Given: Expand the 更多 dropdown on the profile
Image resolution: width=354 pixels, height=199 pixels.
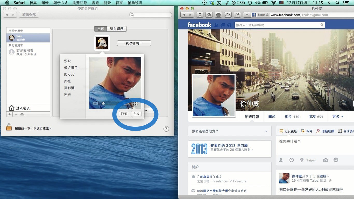Looking at the screenshot, I should 338,117.
